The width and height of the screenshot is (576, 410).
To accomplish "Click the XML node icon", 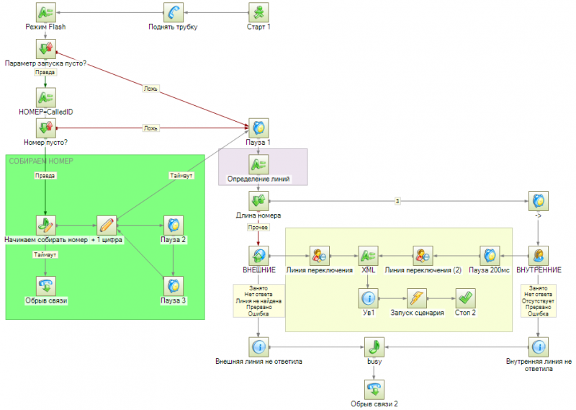I will 368,256.
